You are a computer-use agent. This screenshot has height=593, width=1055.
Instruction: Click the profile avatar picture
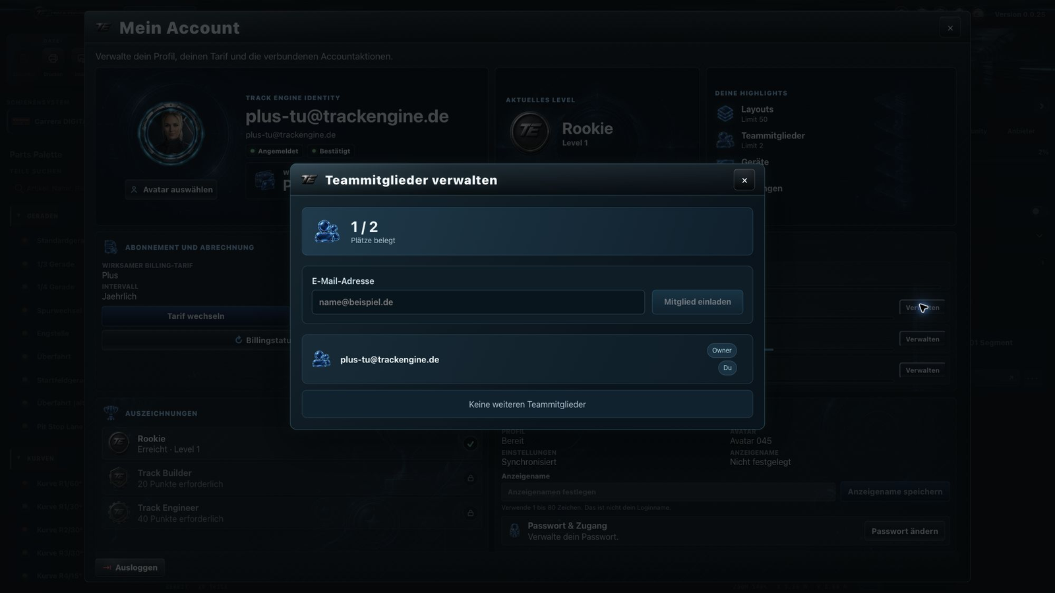coord(171,134)
